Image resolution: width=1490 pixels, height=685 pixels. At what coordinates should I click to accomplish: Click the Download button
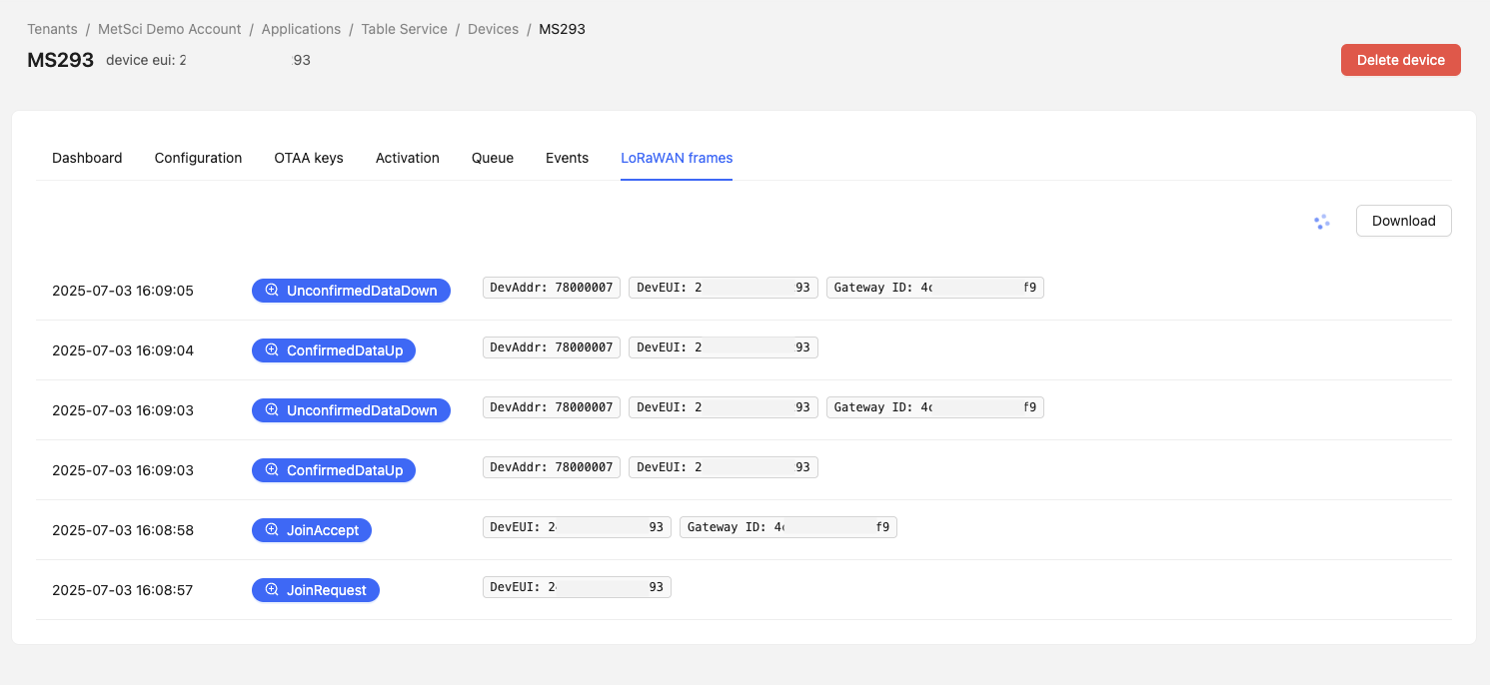(1403, 221)
